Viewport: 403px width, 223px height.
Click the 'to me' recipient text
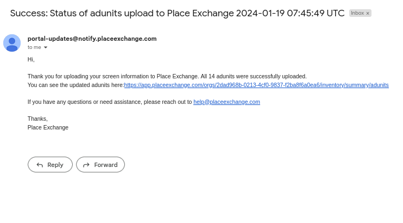pos(34,47)
